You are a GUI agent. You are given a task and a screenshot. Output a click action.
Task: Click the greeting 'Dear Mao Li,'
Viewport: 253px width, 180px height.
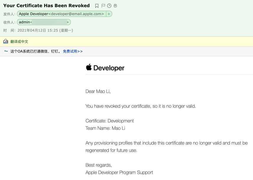pyautogui.click(x=98, y=91)
